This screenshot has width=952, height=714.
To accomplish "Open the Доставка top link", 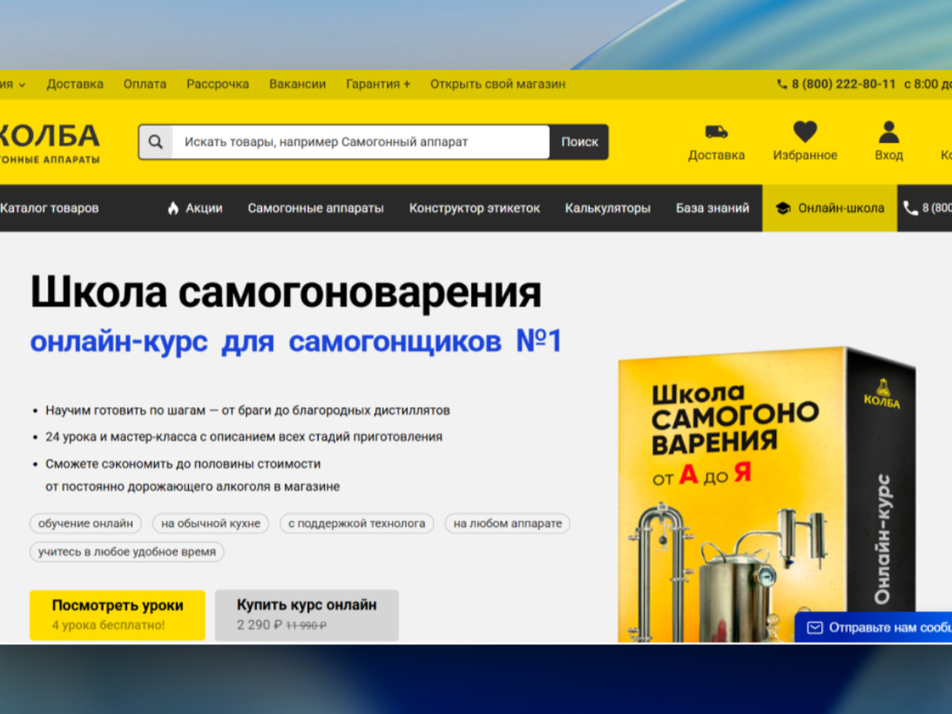I will tap(75, 84).
